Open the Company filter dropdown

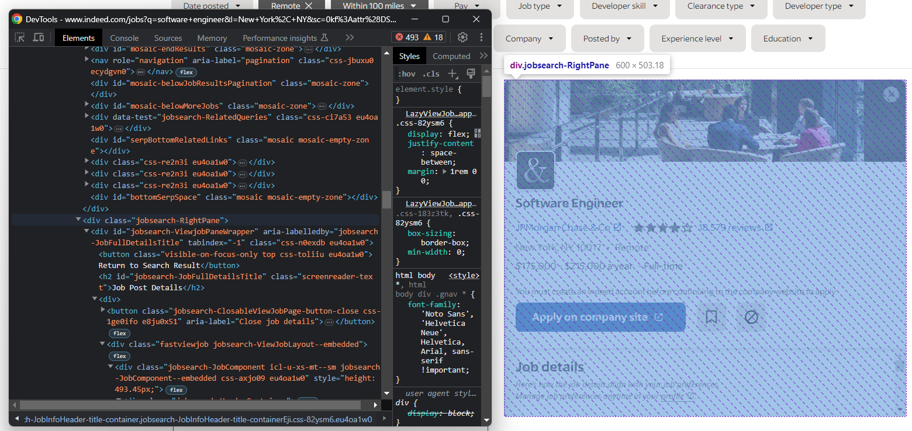pos(529,37)
